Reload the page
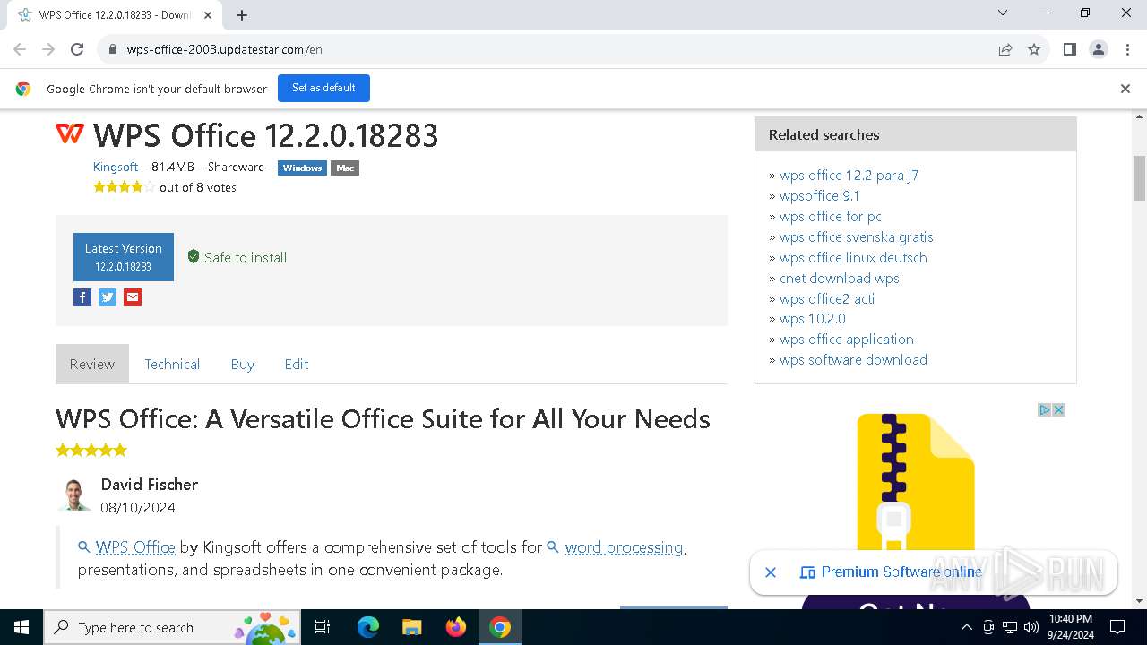The image size is (1147, 645). click(x=77, y=49)
